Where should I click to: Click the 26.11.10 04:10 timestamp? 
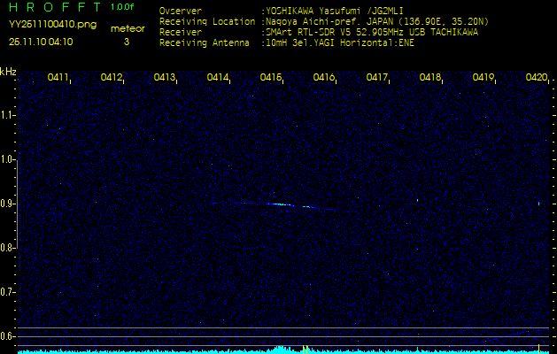tap(41, 41)
